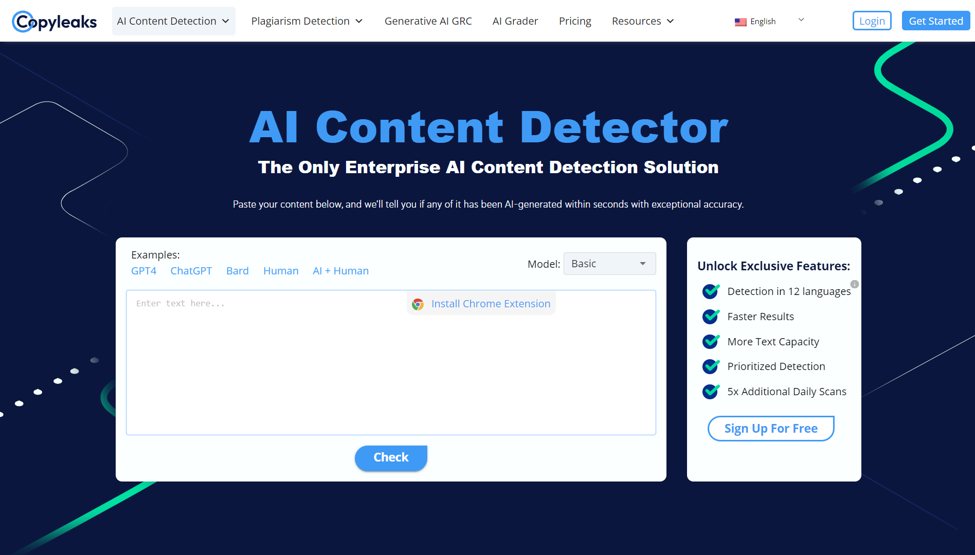Expand the AI Content Detection menu
Screen dimensions: 975x555
(x=173, y=21)
